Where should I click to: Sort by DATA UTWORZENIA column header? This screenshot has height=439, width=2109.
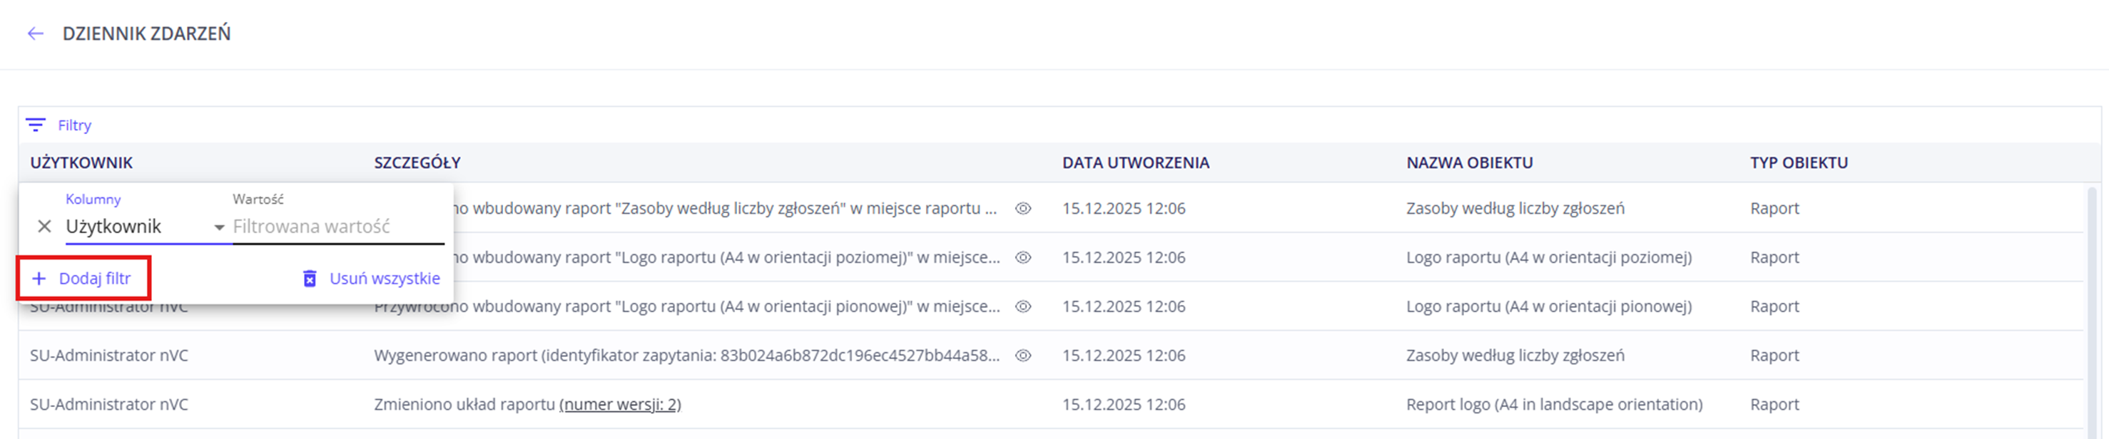click(x=1134, y=162)
